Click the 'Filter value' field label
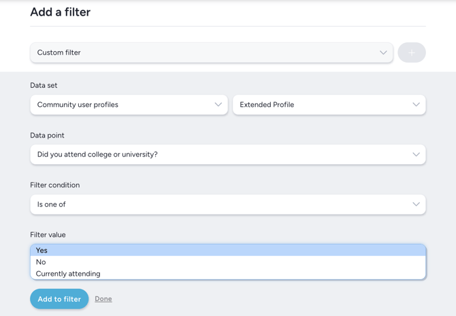The width and height of the screenshot is (456, 316). (x=48, y=235)
